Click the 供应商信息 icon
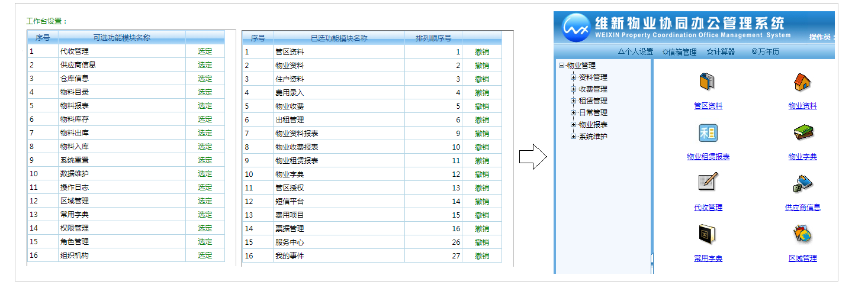 pyautogui.click(x=802, y=184)
